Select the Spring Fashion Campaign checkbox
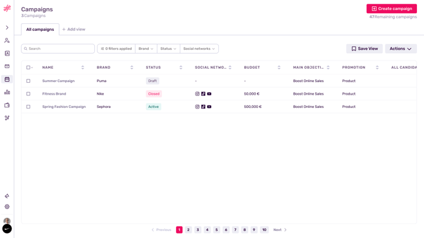424x238 pixels. (x=28, y=107)
